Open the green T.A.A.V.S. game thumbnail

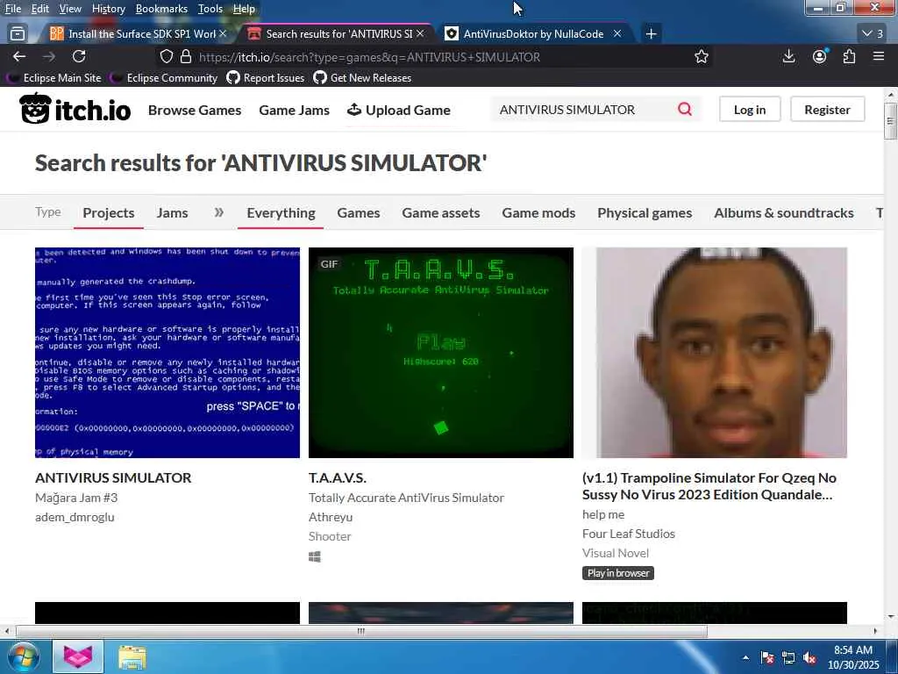[440, 353]
